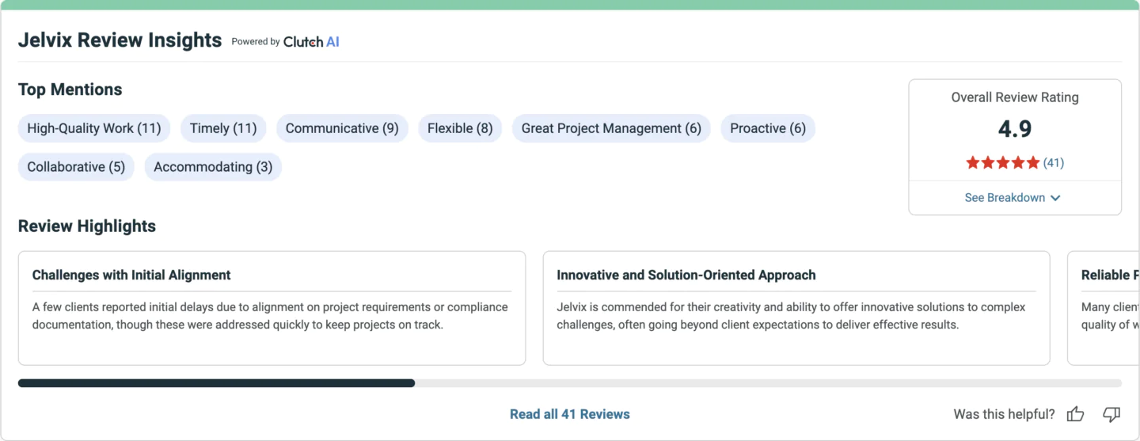Select the Flexible (8) tag

[x=460, y=128]
